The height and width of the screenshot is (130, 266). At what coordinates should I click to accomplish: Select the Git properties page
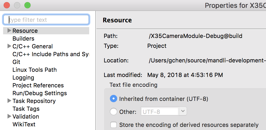point(16,62)
